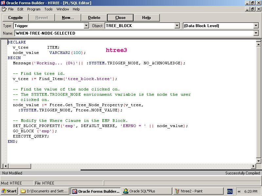The width and height of the screenshot is (262, 196).
Task: Open the Object dropdown showing TREE_BLOCK
Action: [x=177, y=25]
